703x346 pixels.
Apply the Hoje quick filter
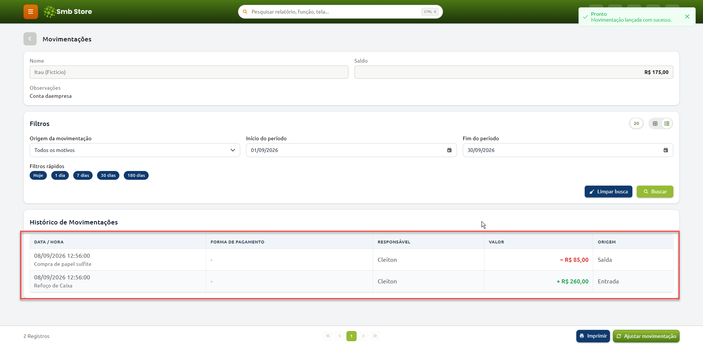38,175
